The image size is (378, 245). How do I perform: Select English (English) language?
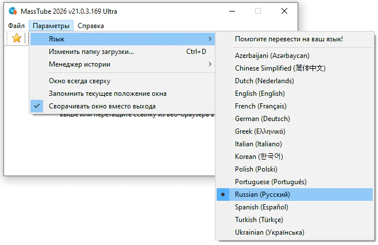[260, 94]
